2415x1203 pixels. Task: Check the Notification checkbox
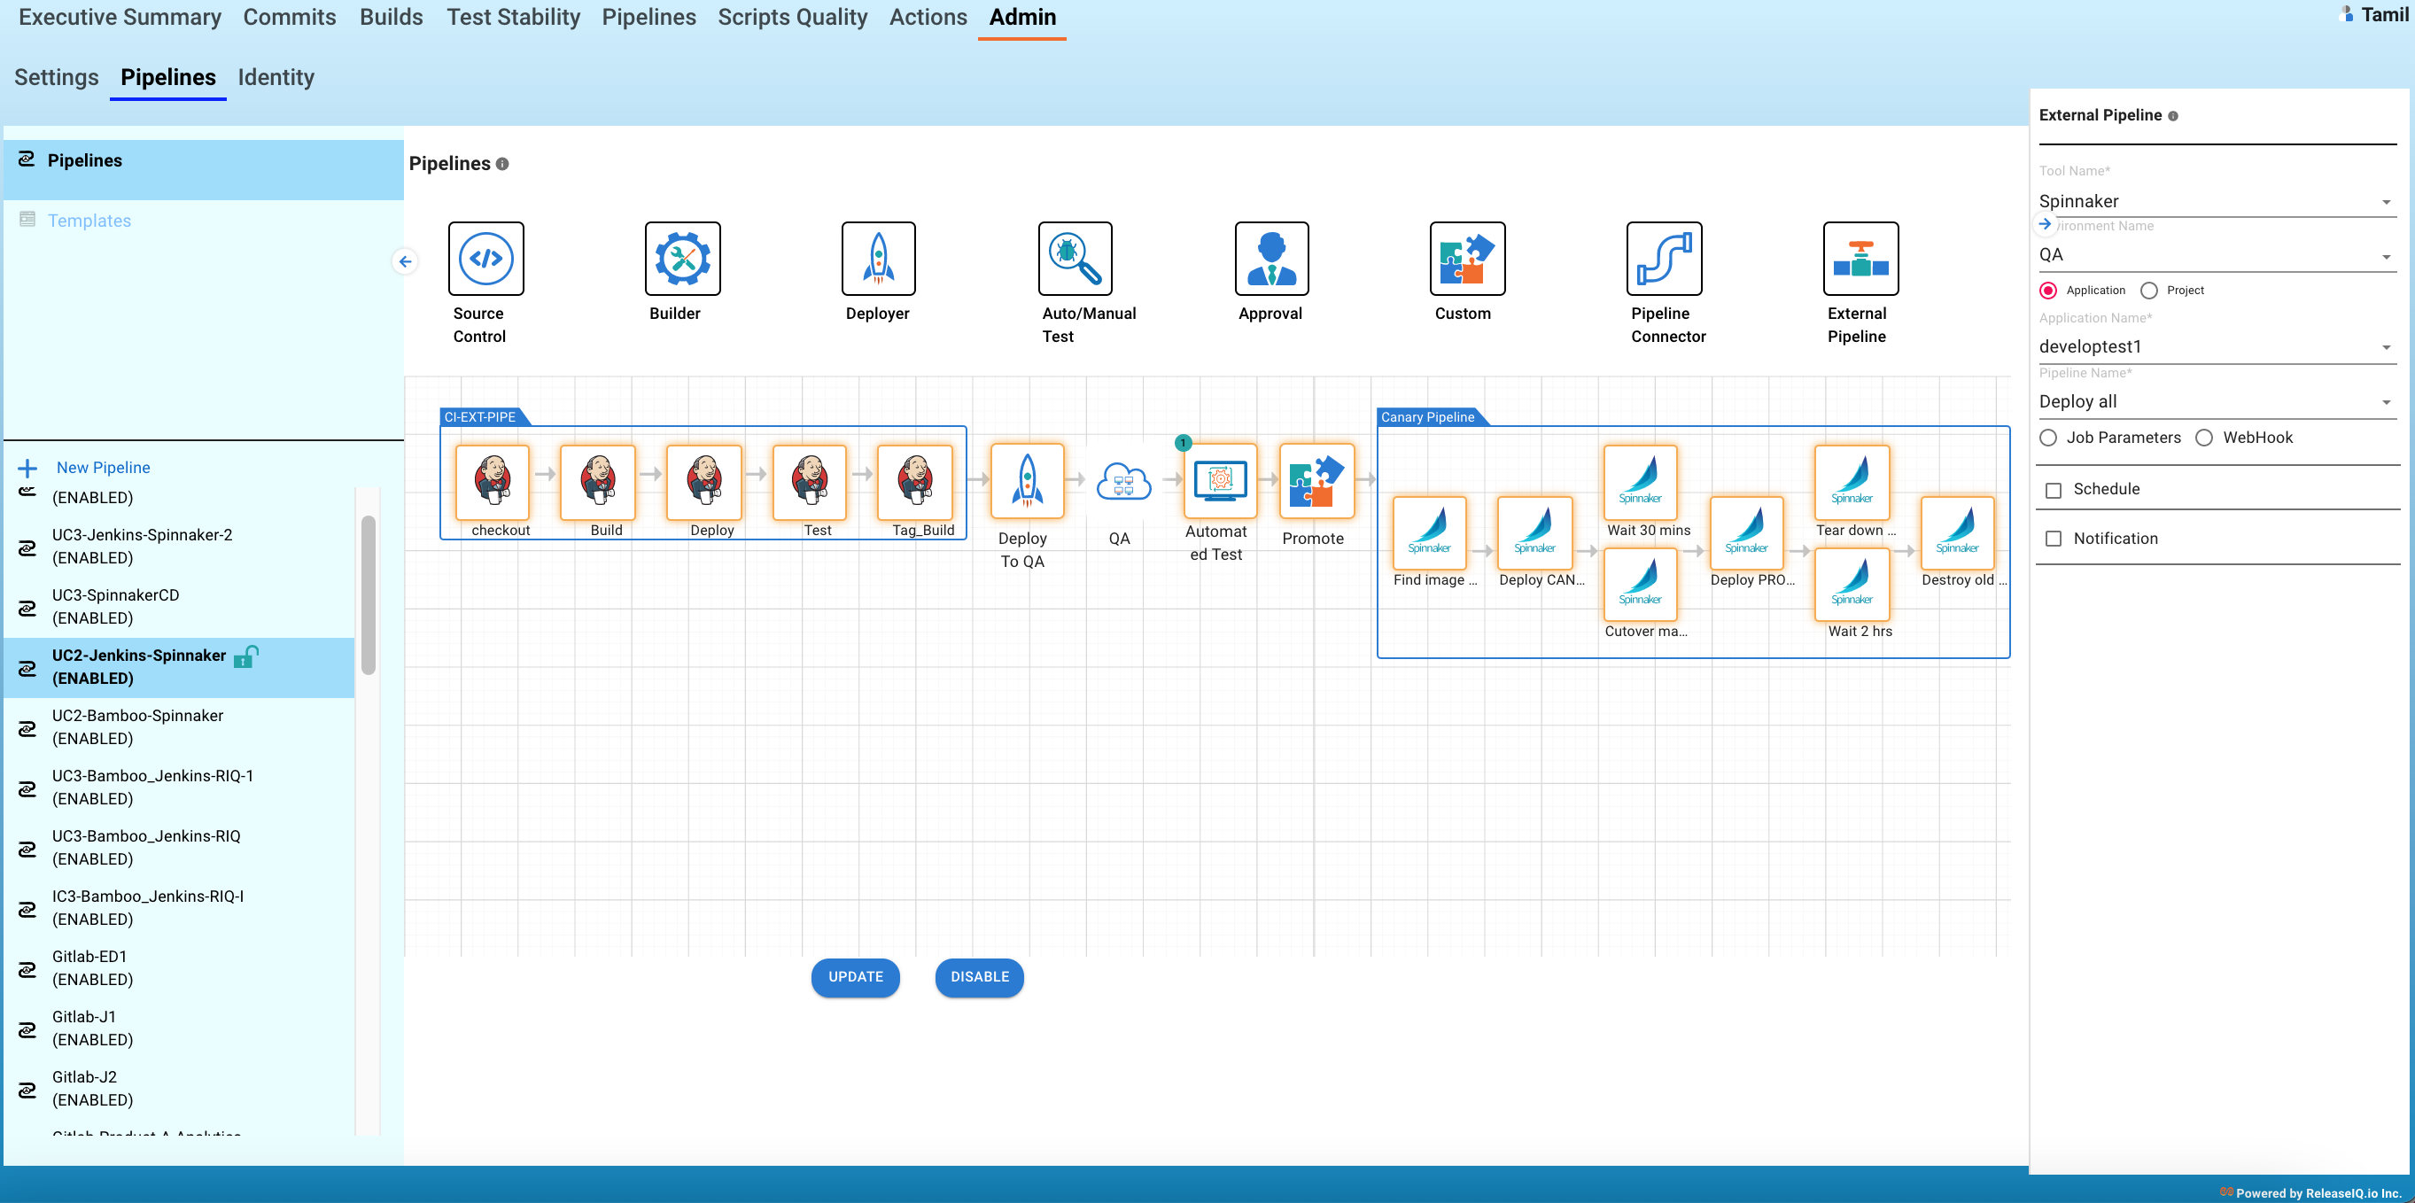coord(2054,539)
